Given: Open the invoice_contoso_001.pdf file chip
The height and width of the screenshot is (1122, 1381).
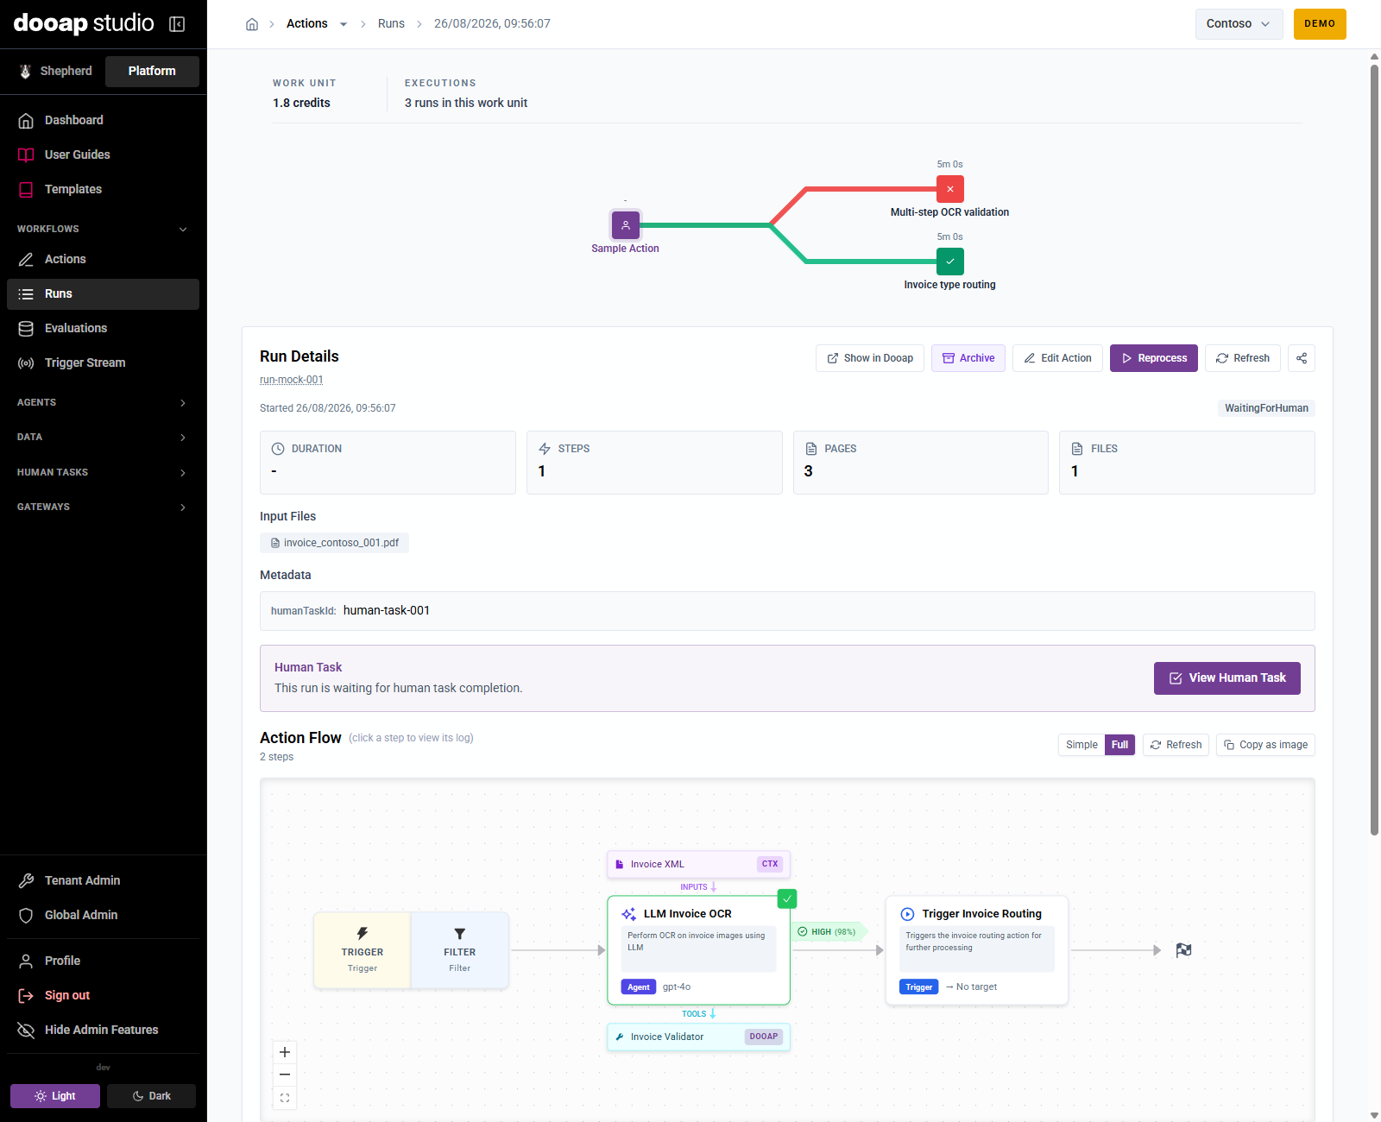Looking at the screenshot, I should (335, 543).
